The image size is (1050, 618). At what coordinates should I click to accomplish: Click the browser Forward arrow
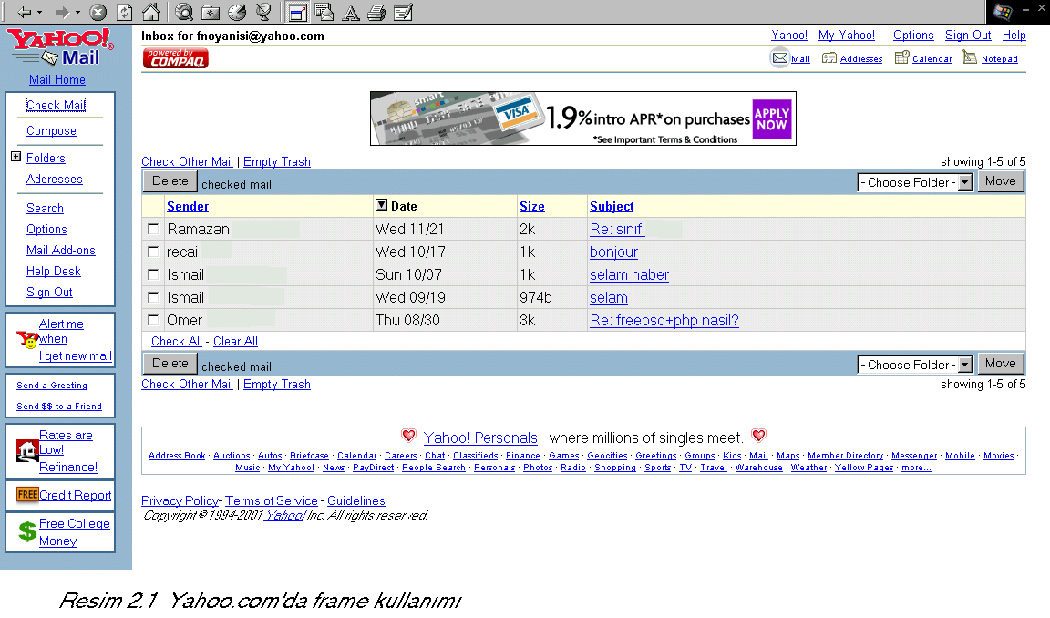(x=62, y=12)
